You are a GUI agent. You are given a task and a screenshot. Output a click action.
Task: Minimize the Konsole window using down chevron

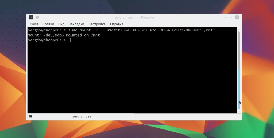coord(225,17)
